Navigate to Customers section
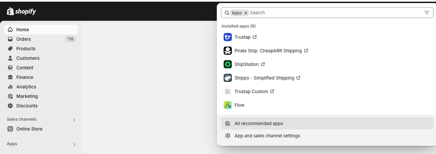Viewport: 436px width, 154px height. click(x=28, y=58)
